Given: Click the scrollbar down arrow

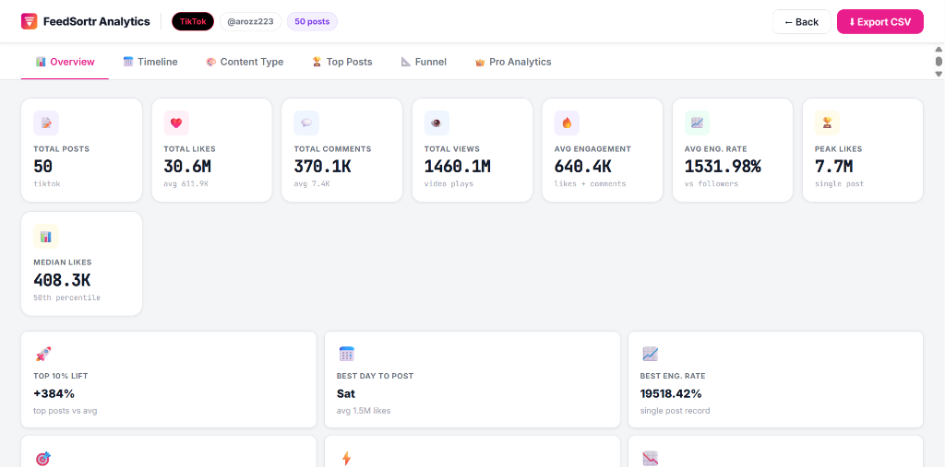Looking at the screenshot, I should coord(939,74).
